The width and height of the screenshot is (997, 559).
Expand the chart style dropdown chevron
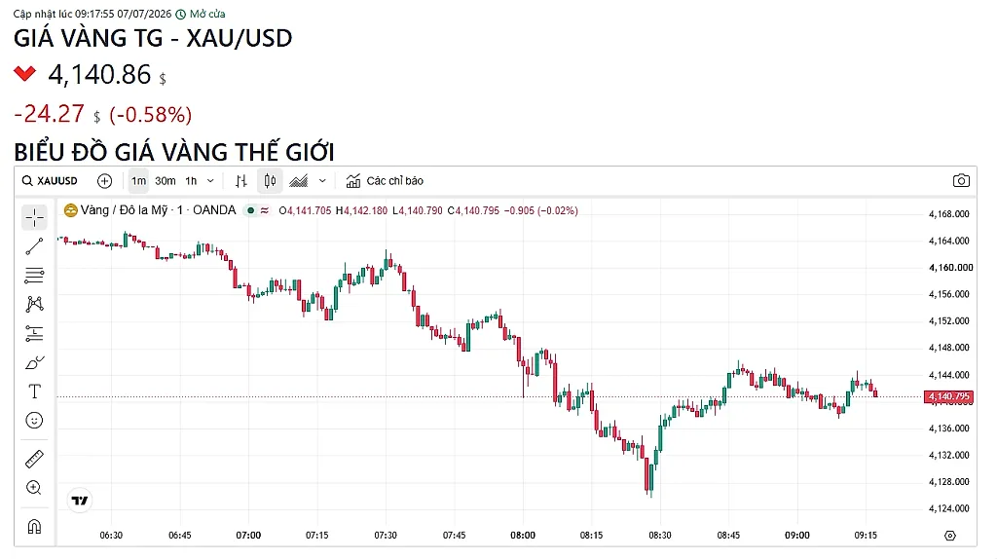[322, 181]
